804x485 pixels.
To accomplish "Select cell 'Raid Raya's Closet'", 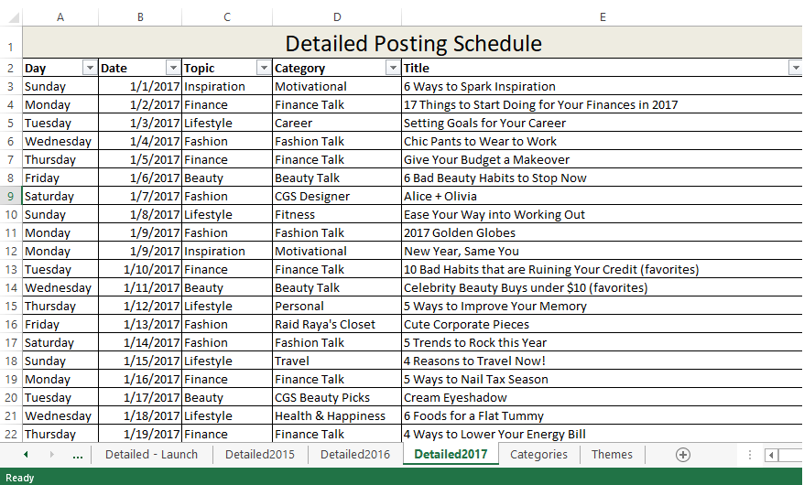I will (x=337, y=325).
